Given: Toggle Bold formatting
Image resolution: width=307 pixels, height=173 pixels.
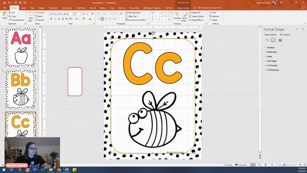Looking at the screenshot, I should point(51,19).
